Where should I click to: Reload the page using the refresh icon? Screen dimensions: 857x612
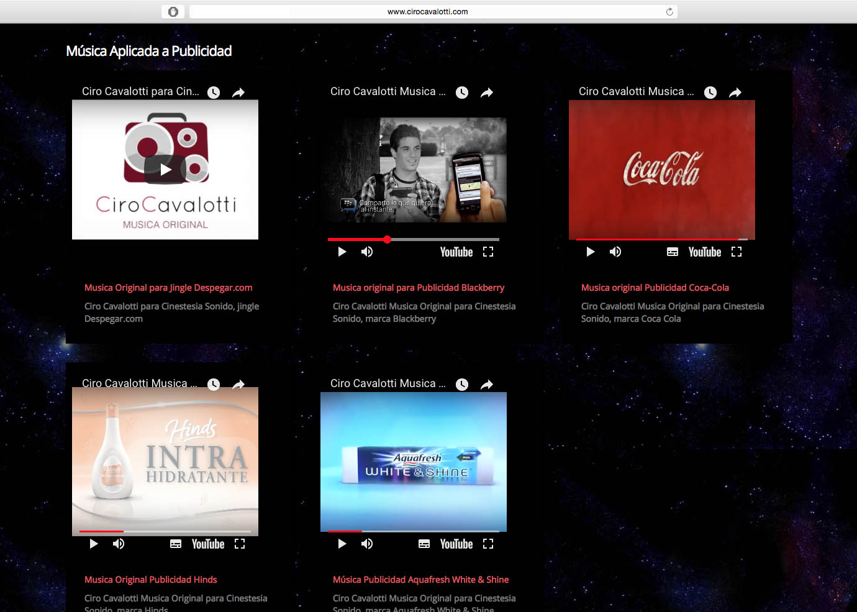click(669, 12)
